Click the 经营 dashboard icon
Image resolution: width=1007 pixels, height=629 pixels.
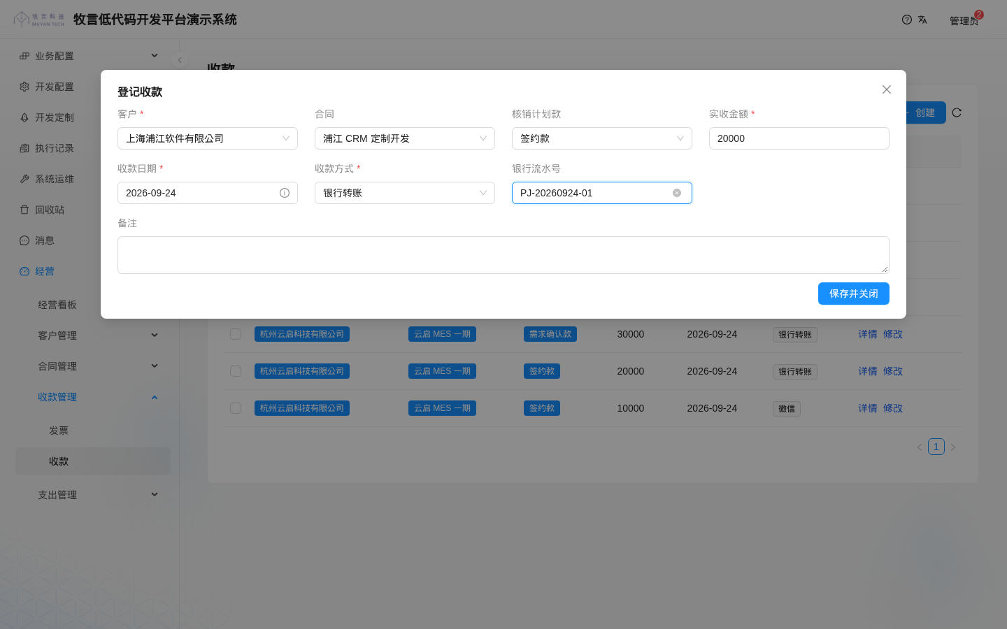[x=24, y=271]
